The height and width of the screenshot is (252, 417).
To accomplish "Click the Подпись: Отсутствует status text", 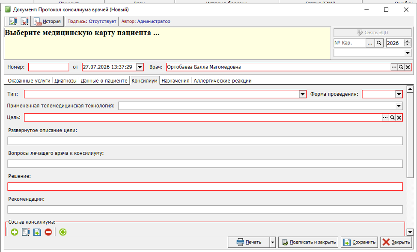I will click(x=92, y=21).
